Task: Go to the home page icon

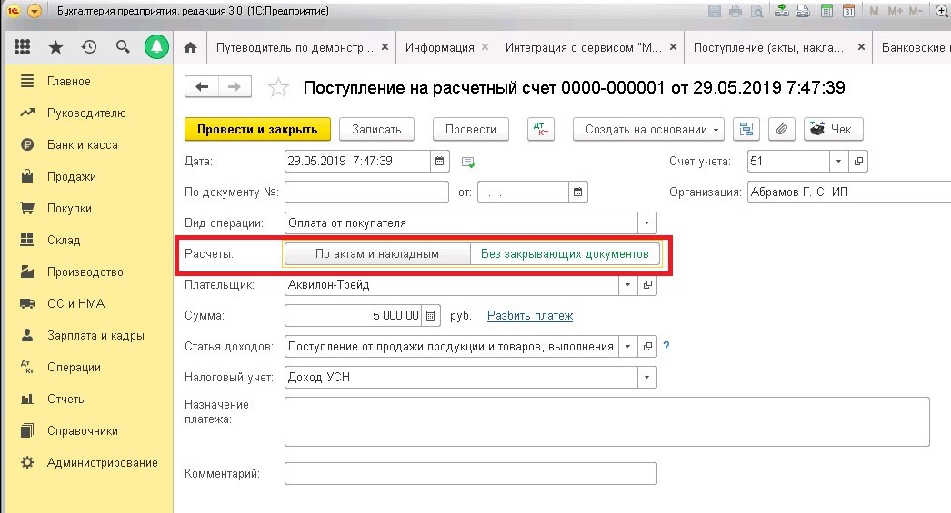Action: (x=190, y=47)
